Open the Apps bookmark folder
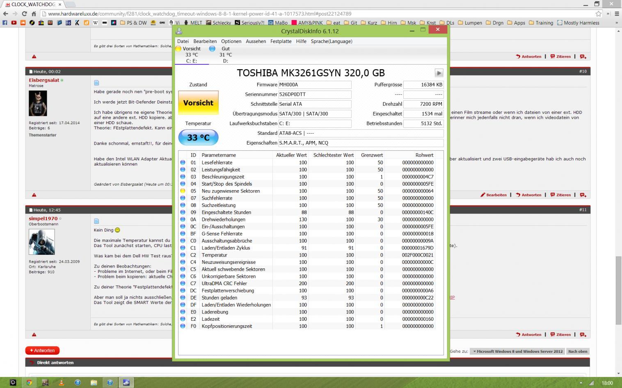 click(516, 23)
